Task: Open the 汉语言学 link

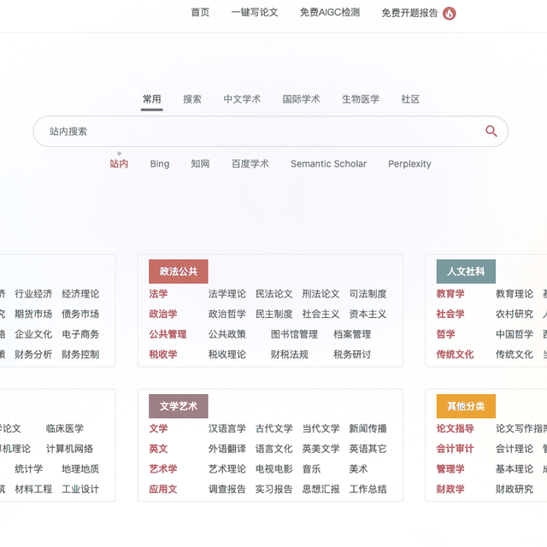Action: [227, 428]
